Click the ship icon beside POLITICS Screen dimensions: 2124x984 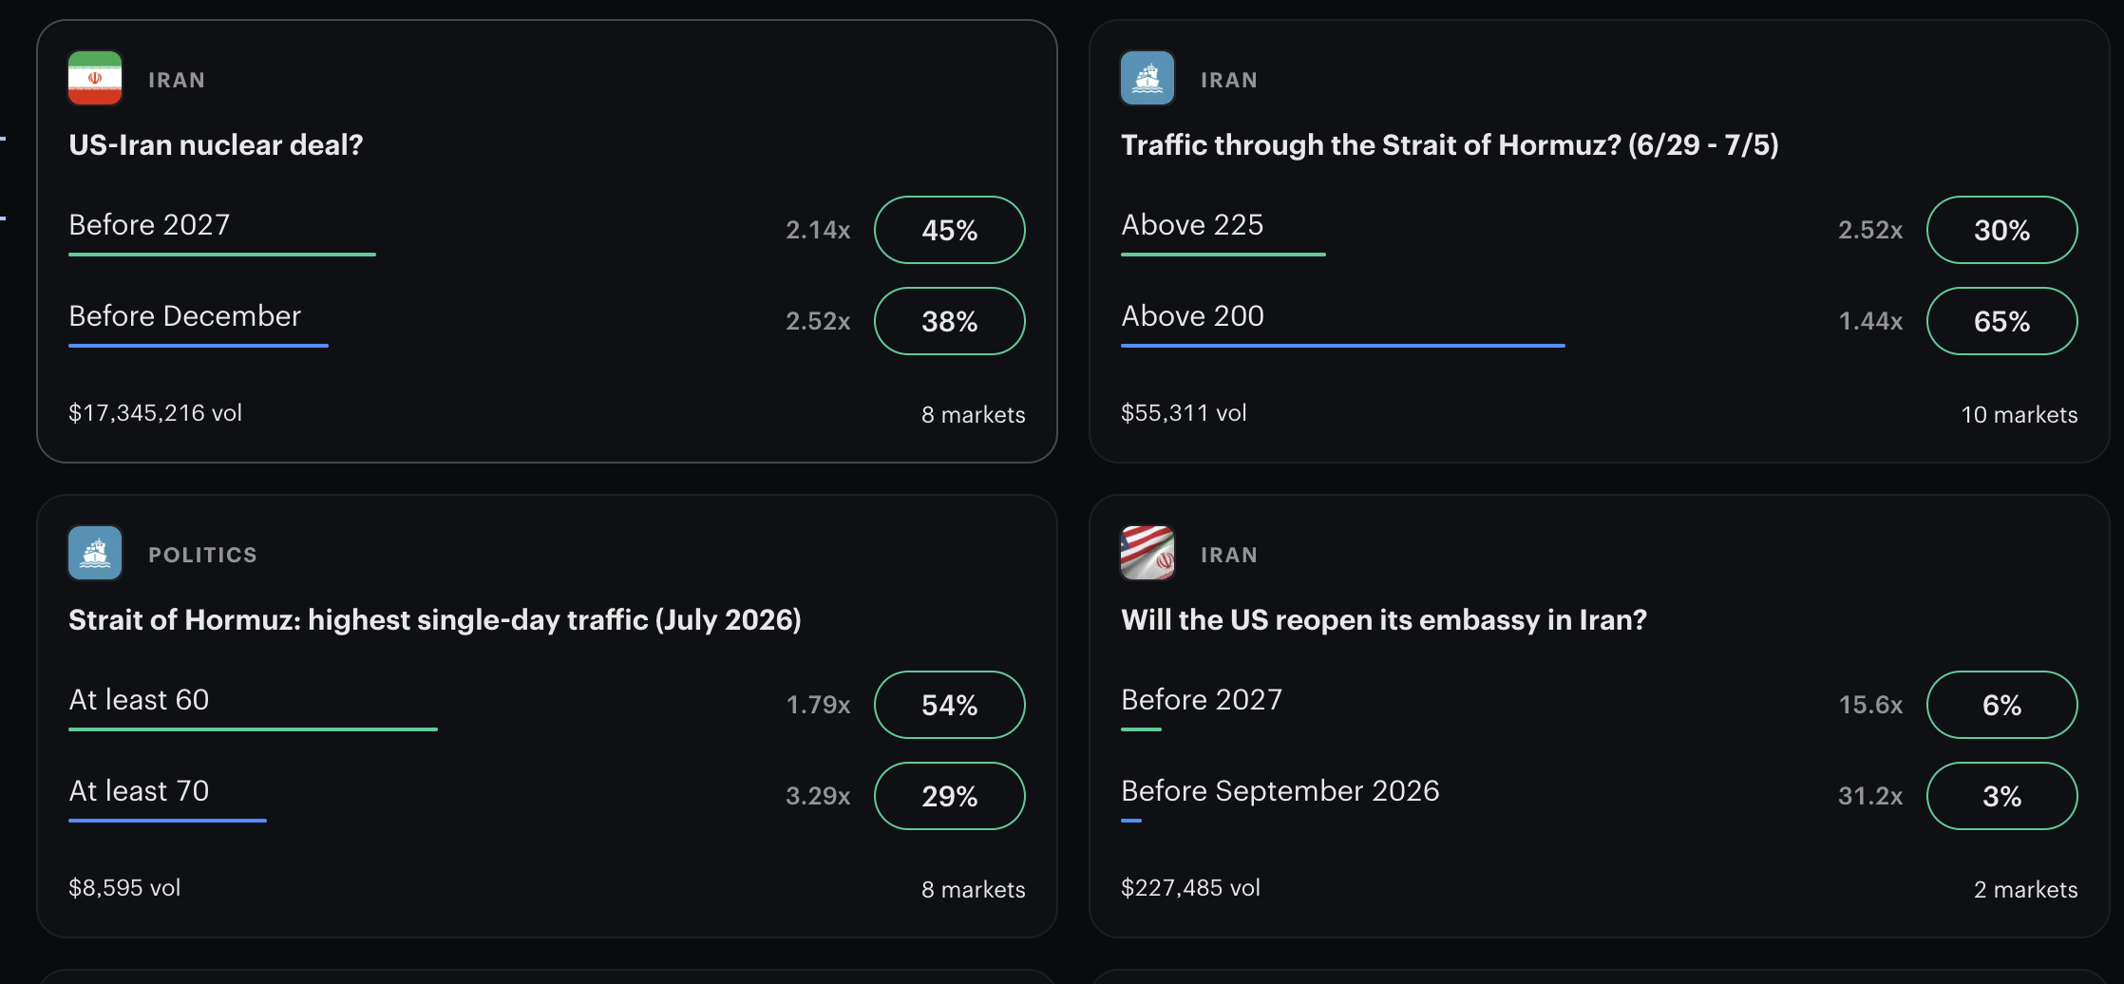(x=95, y=553)
